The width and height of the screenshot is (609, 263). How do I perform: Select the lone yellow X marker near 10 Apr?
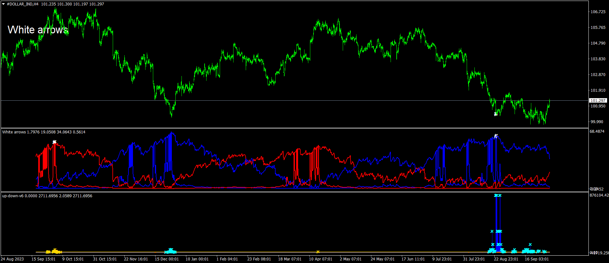pyautogui.click(x=318, y=252)
